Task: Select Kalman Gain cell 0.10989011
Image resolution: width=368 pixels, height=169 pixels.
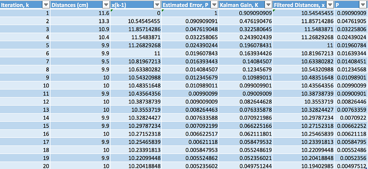Action: click(x=245, y=77)
